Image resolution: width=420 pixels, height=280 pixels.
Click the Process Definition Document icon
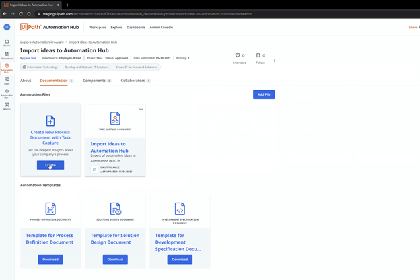click(50, 209)
